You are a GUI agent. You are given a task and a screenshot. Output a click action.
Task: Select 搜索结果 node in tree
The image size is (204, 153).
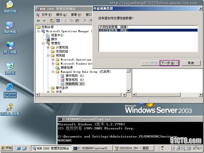click(x=67, y=68)
